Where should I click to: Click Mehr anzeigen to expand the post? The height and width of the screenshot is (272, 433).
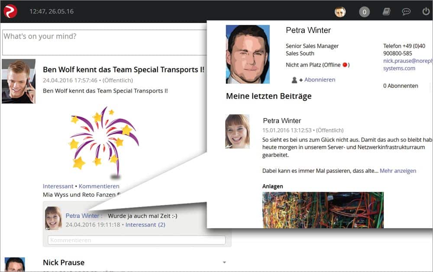[397, 171]
